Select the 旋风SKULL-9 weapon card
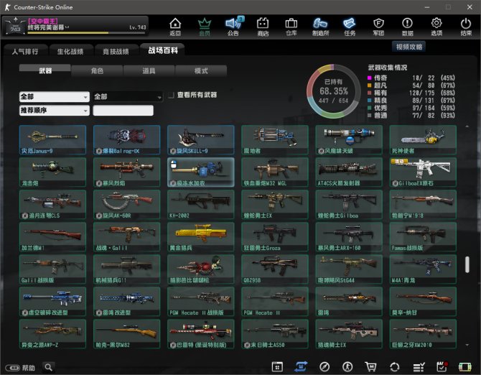 pos(200,139)
